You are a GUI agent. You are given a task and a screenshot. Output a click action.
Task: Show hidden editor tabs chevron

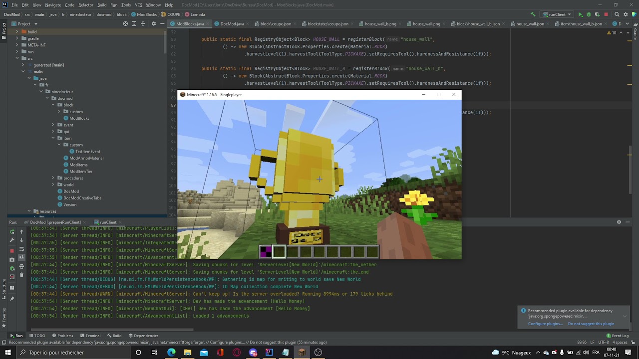(627, 23)
